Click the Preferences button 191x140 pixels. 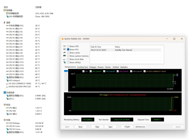pos(140,127)
